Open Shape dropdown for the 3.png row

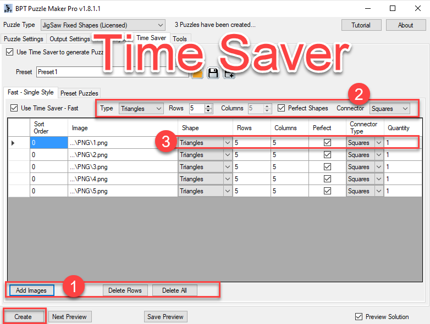tap(227, 167)
